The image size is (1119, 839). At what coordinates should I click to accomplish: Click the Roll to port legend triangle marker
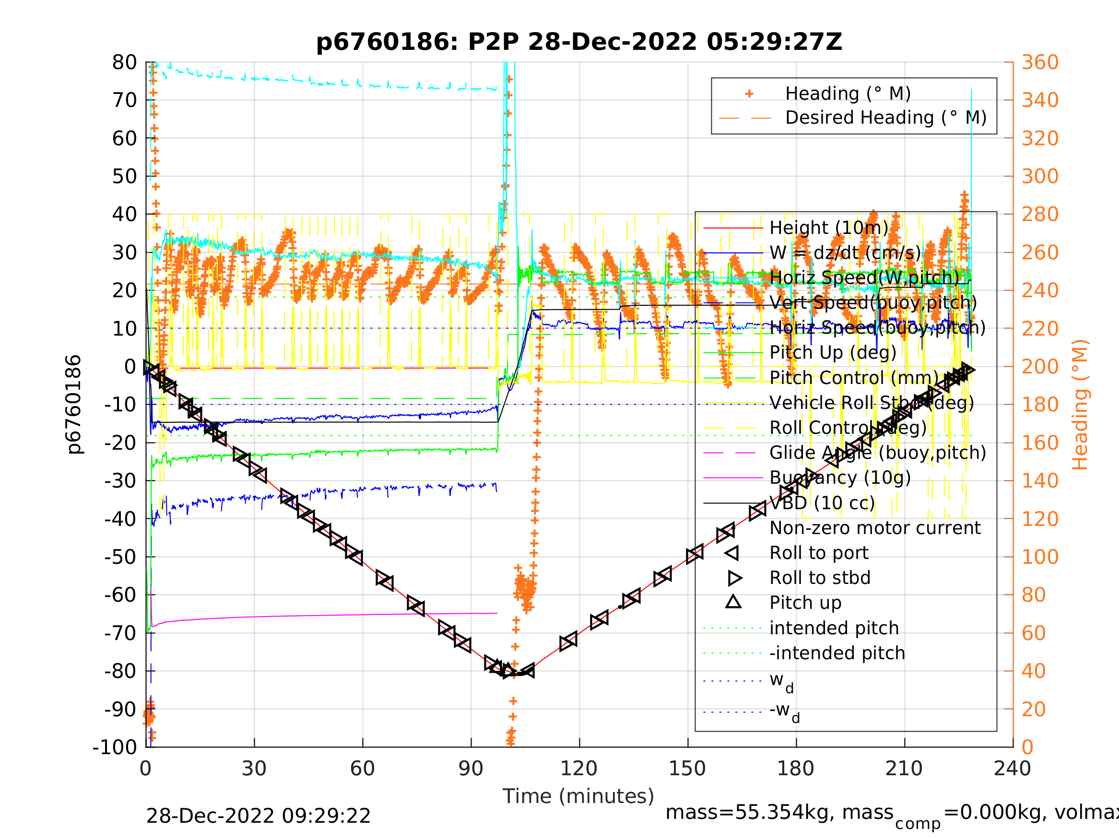(732, 553)
